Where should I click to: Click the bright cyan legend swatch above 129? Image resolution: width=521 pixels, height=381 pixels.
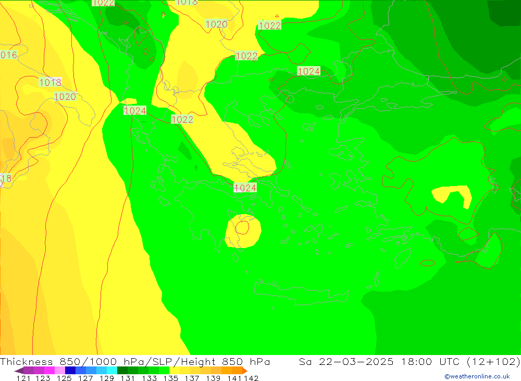[112, 371]
